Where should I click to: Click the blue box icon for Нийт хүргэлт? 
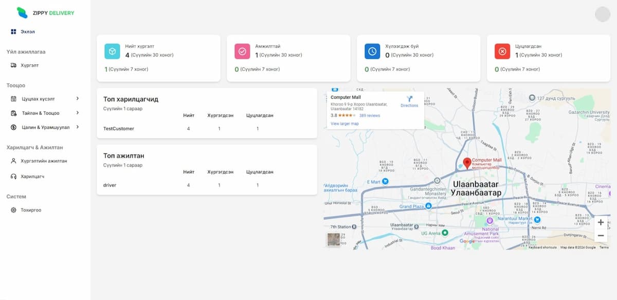(x=112, y=51)
